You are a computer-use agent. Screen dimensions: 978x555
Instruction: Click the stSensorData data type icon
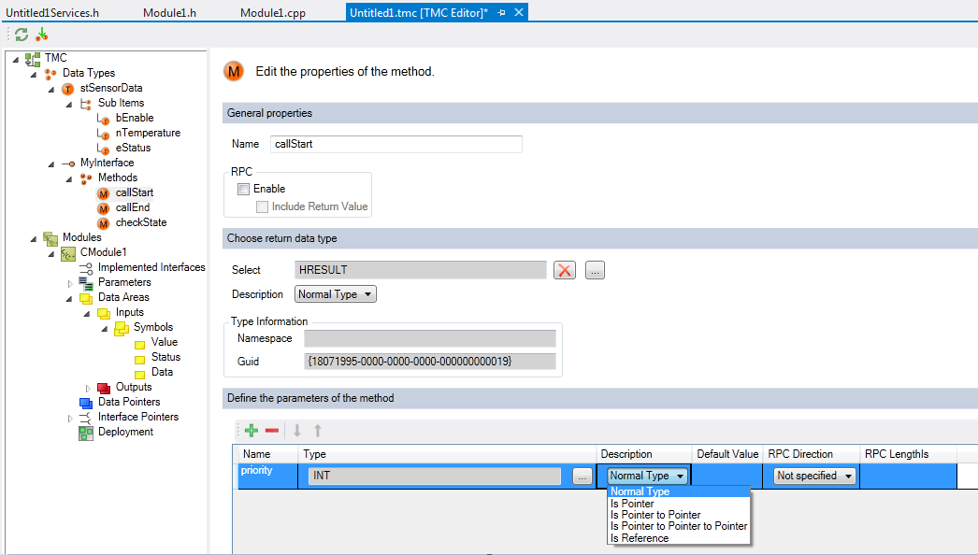pyautogui.click(x=68, y=89)
